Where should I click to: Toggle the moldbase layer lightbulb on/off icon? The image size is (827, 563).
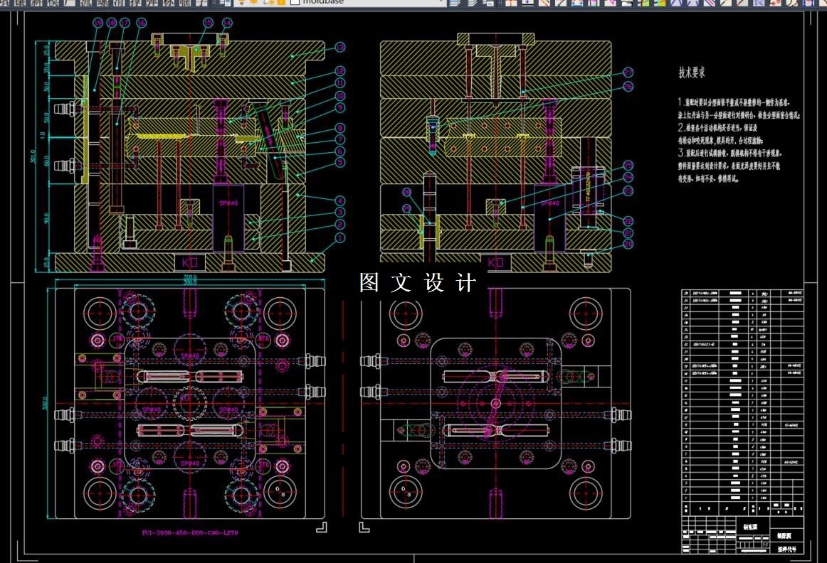click(241, 2)
